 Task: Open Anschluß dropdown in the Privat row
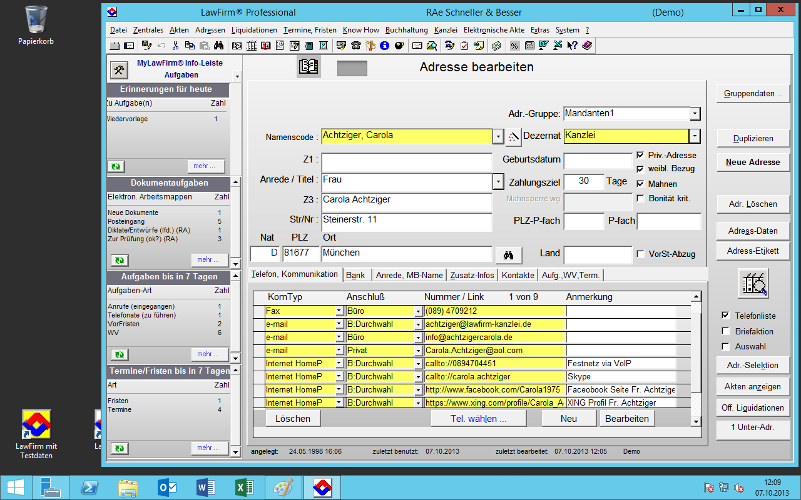pos(419,350)
